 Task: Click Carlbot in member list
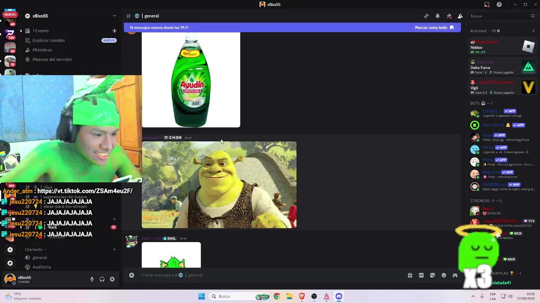pyautogui.click(x=502, y=113)
